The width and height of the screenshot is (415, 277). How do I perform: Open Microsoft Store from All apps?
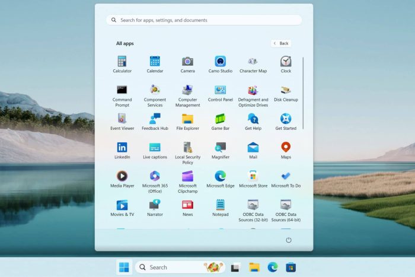[x=253, y=179]
